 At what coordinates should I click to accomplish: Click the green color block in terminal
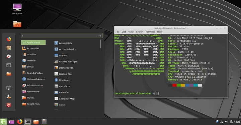[x=179, y=85]
